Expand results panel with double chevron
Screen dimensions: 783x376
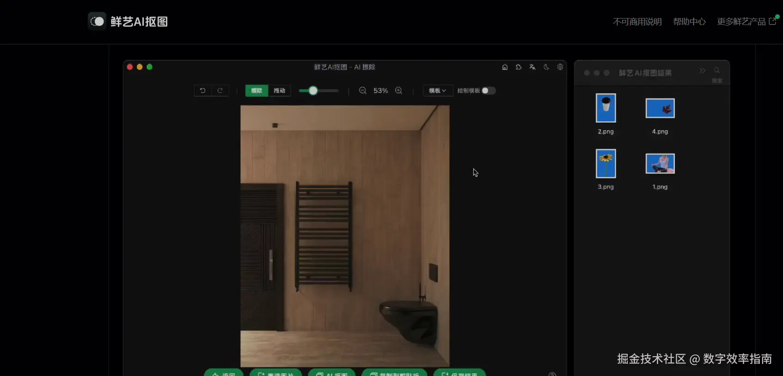point(702,71)
